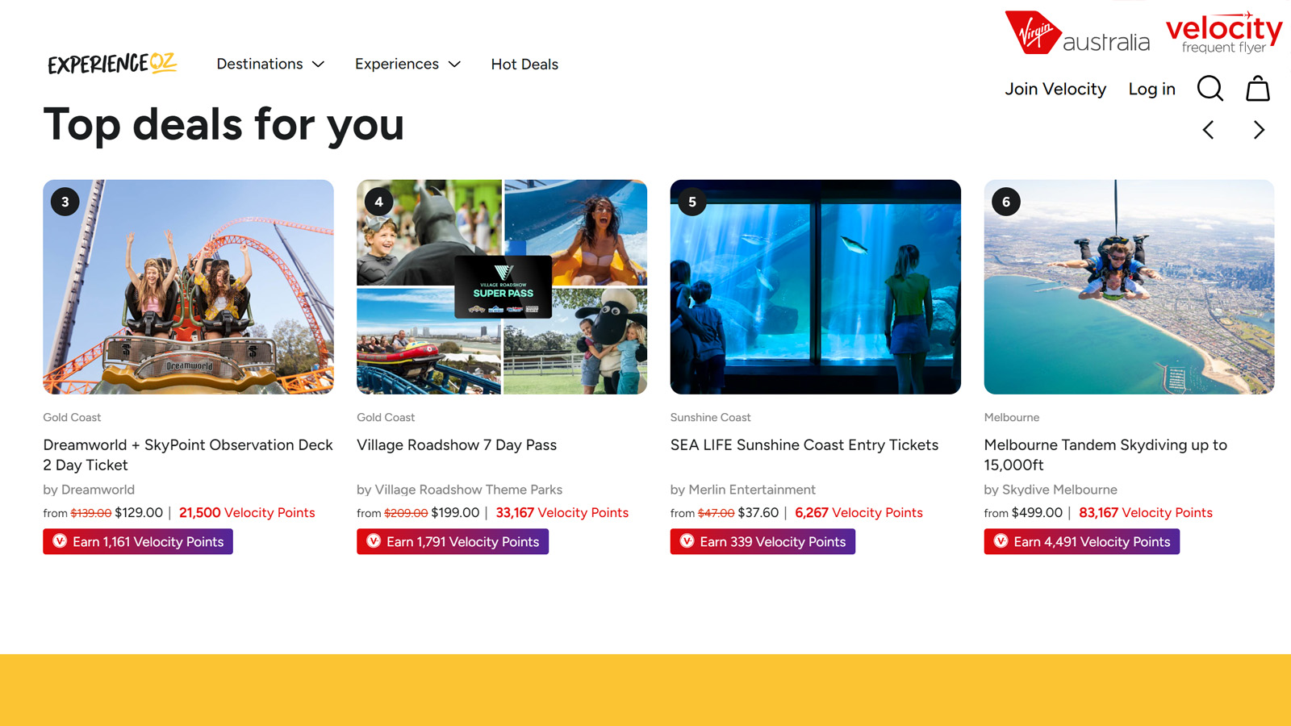Click Join Velocity link
The image size is (1291, 726).
1055,89
